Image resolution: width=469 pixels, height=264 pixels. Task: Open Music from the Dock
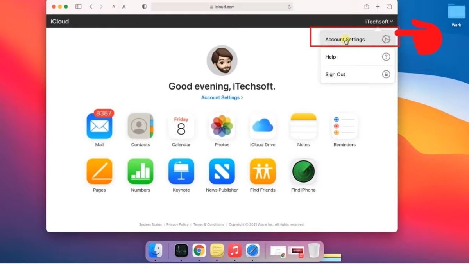coord(235,250)
